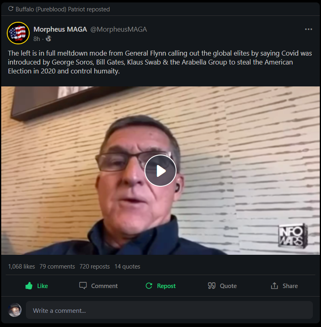Screen dimensions: 321x327
Task: Open the Morpheus MAGA display name link
Action: [60, 29]
